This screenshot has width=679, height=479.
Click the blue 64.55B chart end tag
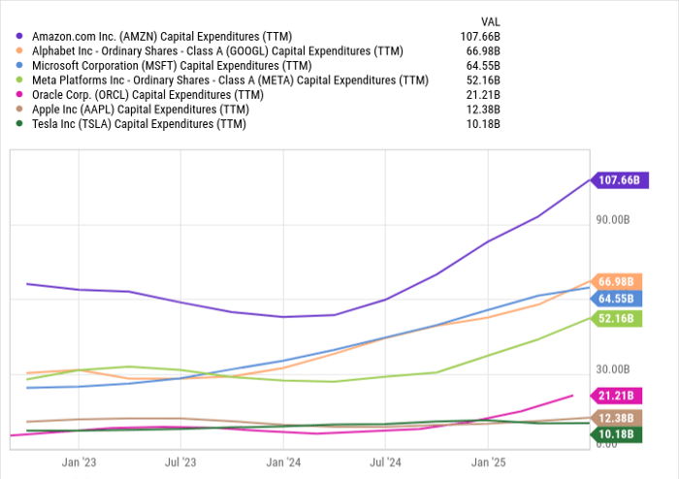coord(616,299)
